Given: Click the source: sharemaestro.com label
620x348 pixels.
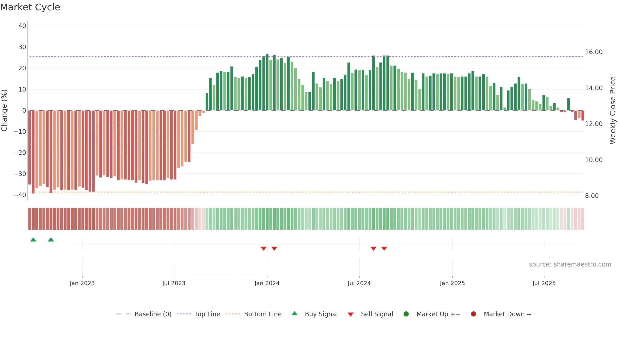Looking at the screenshot, I should (x=570, y=264).
